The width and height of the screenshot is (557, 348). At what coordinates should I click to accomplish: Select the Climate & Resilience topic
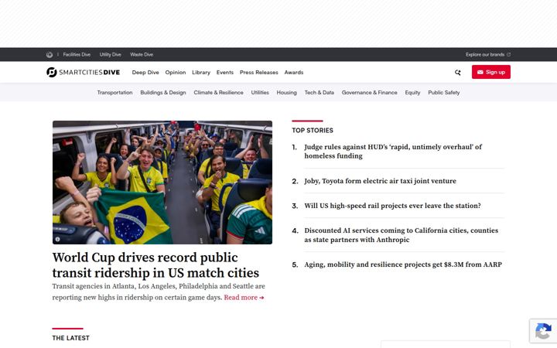pyautogui.click(x=218, y=93)
